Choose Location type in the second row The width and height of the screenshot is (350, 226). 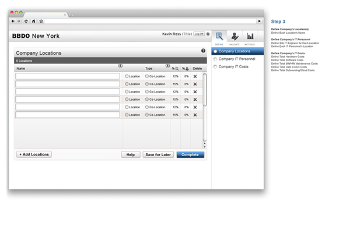coord(127,84)
